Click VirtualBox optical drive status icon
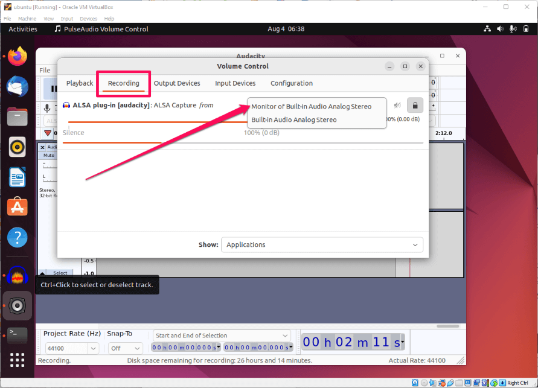 point(424,383)
